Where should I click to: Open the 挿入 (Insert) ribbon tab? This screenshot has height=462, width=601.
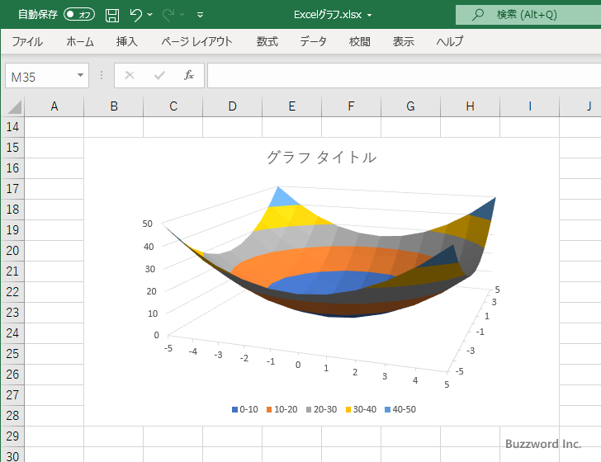(x=127, y=41)
